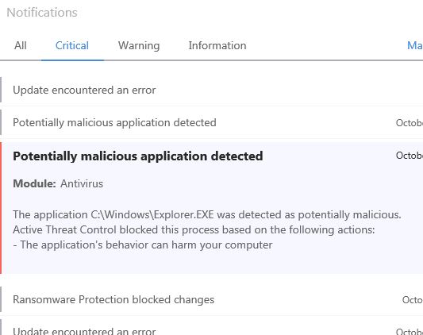This screenshot has height=335, width=423.
Task: Click the Active Threat Control blocked process line
Action: click(194, 229)
